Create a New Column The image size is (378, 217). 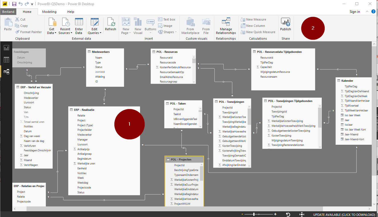pos(253,26)
